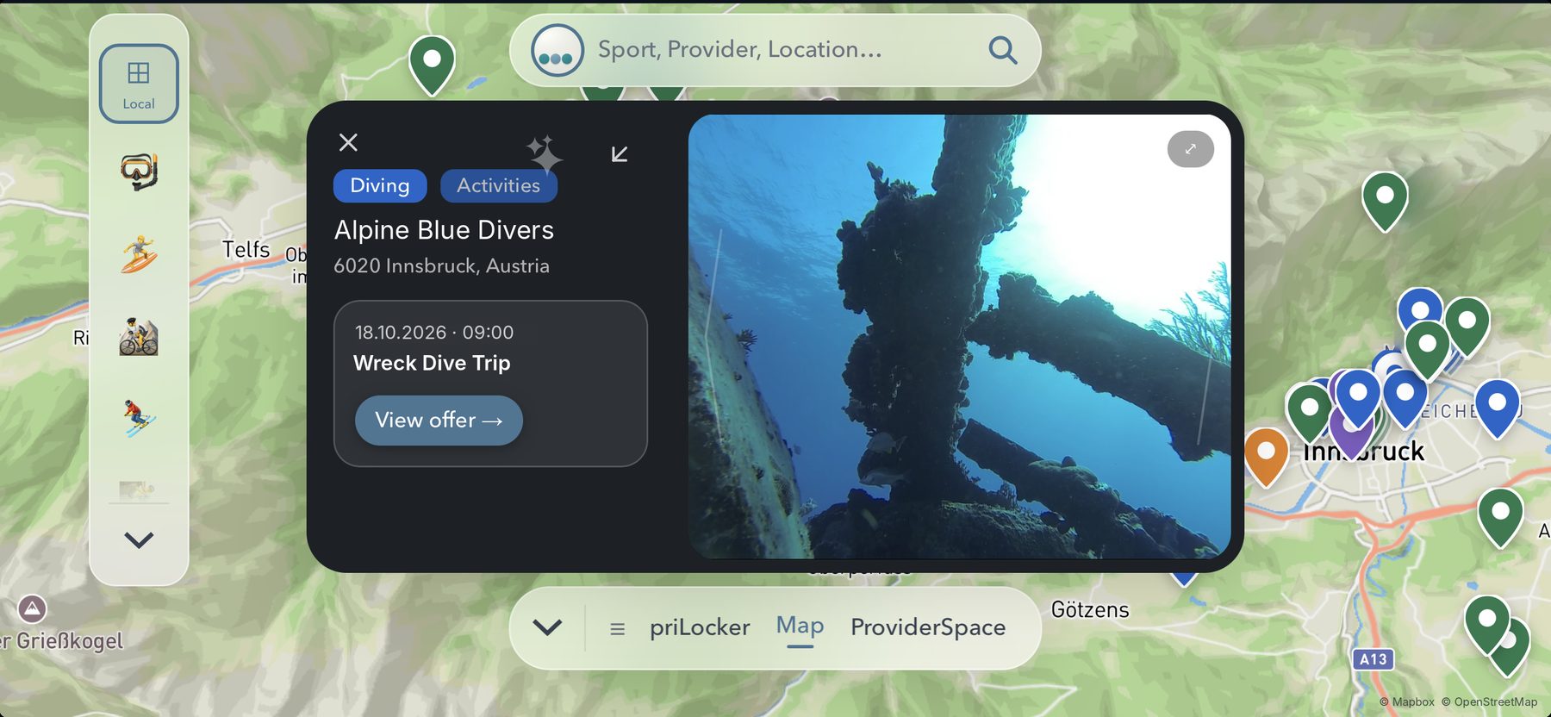Switch to the priLocker tab

(700, 627)
